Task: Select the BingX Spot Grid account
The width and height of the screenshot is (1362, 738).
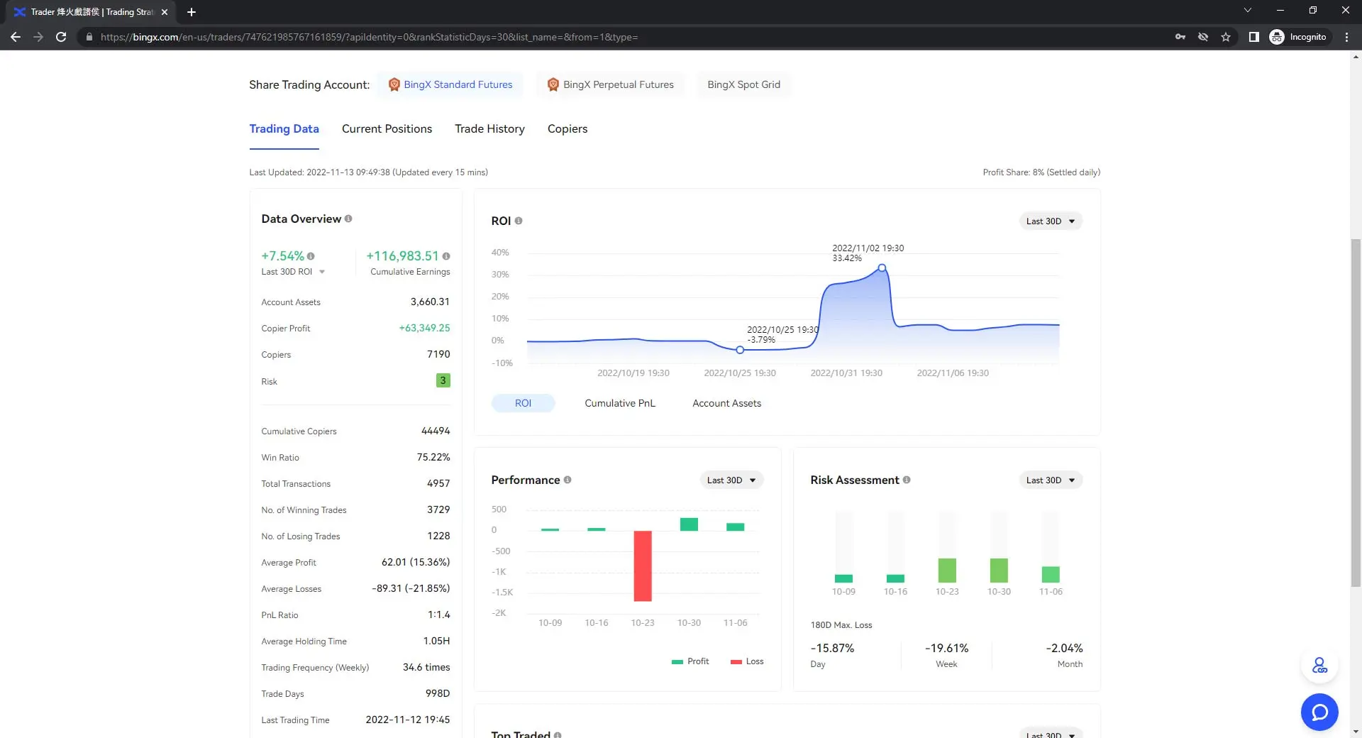Action: (743, 84)
